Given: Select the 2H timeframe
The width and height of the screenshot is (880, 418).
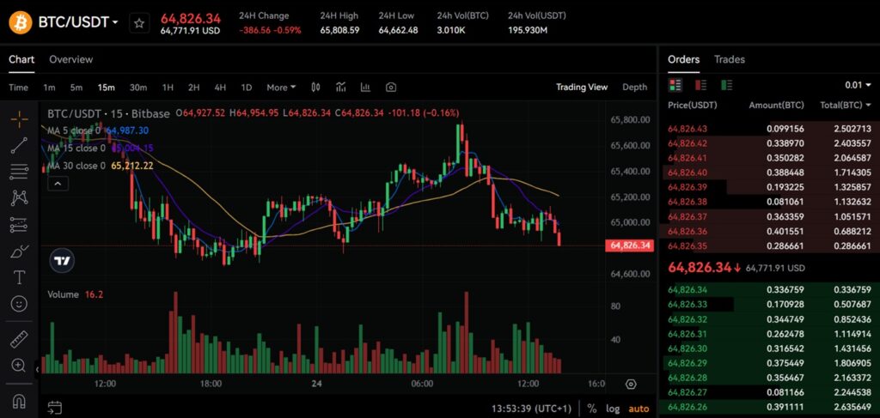Looking at the screenshot, I should (193, 88).
